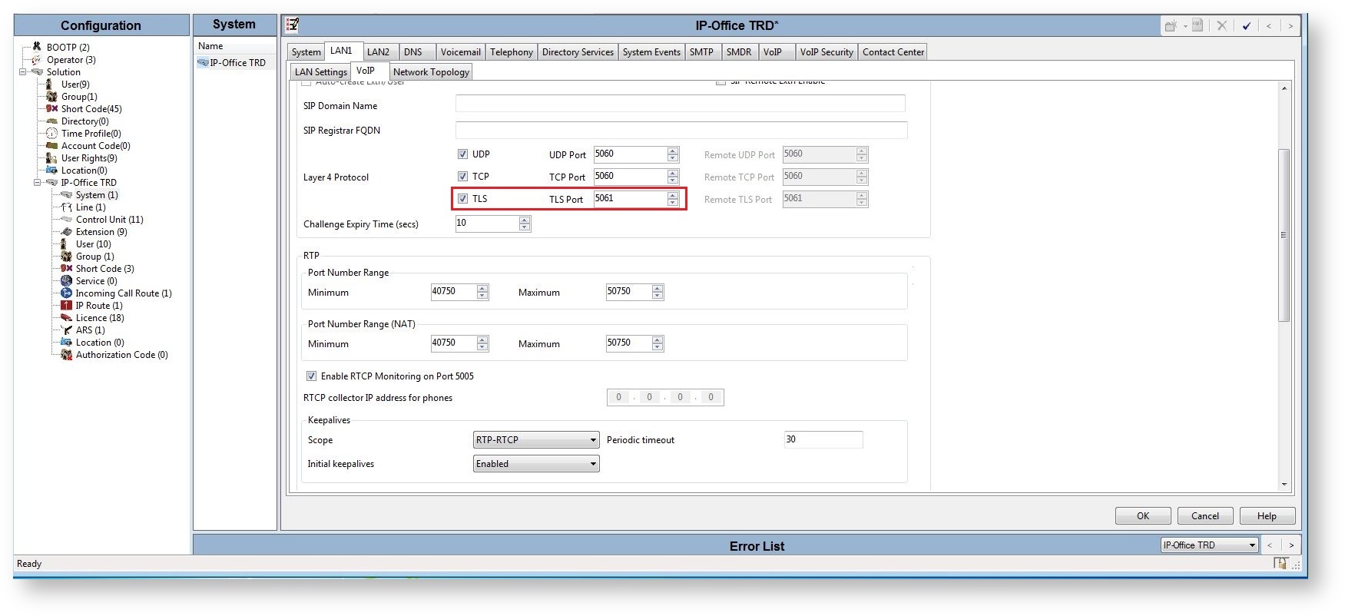Click the Service (0) globe icon
Screen dimensions: 1345x616
tap(66, 280)
